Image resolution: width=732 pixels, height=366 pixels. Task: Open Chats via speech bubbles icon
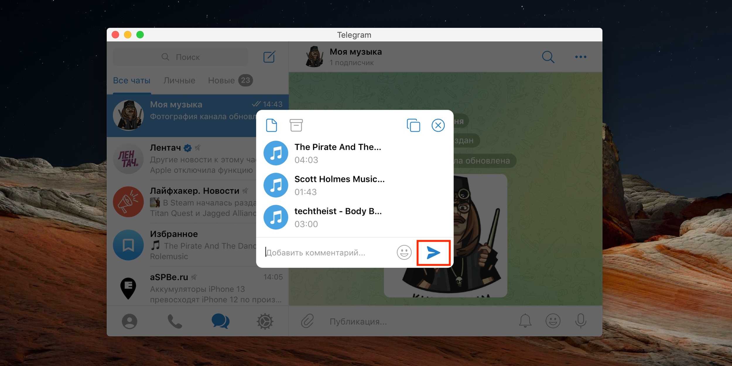click(x=220, y=321)
